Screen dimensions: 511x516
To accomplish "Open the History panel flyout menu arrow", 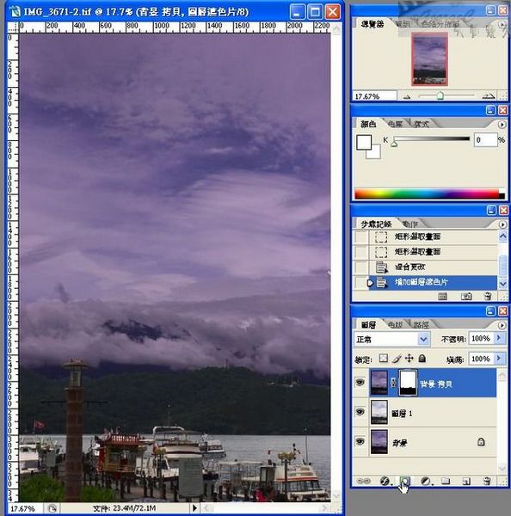I will (502, 224).
